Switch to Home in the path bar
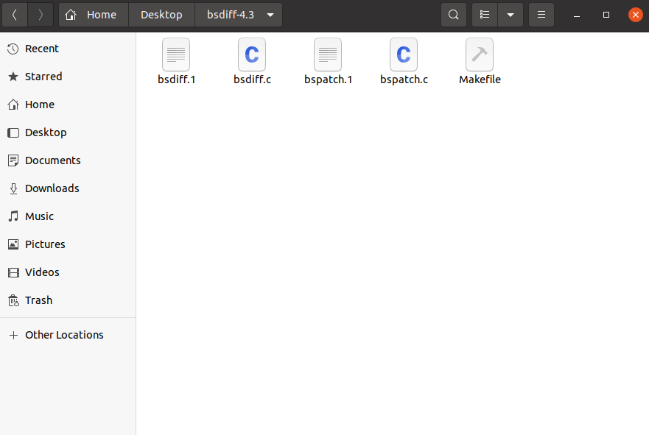This screenshot has height=435, width=649. [93, 14]
